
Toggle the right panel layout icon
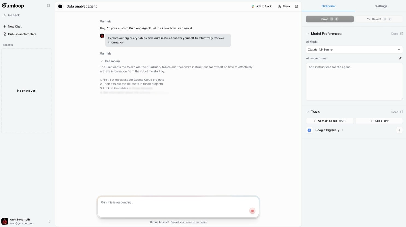pyautogui.click(x=296, y=6)
